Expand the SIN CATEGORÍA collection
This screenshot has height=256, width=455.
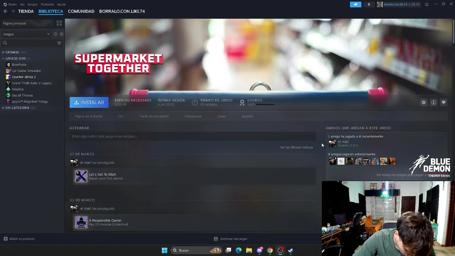coord(3,108)
